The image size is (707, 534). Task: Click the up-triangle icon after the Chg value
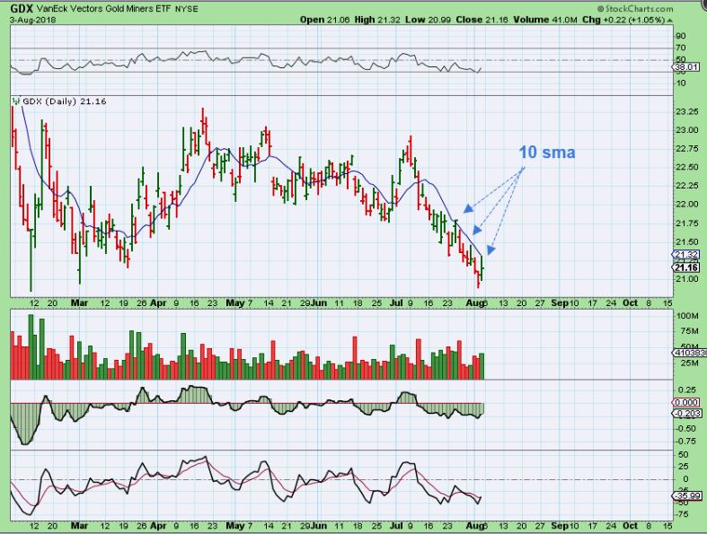670,21
